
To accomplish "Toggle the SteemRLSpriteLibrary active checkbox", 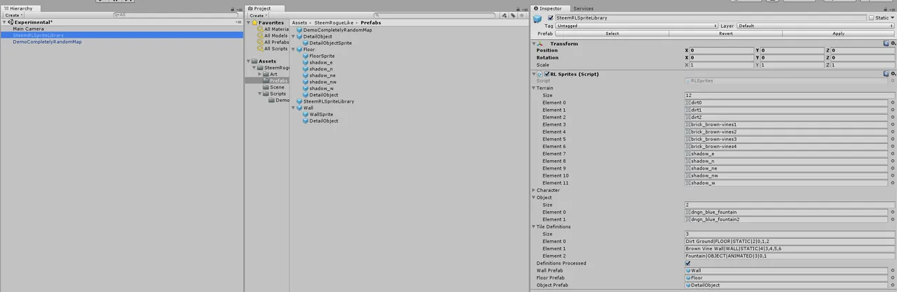I will (x=551, y=18).
